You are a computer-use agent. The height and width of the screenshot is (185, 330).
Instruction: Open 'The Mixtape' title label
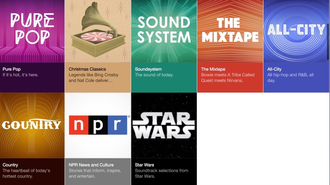(x=213, y=69)
